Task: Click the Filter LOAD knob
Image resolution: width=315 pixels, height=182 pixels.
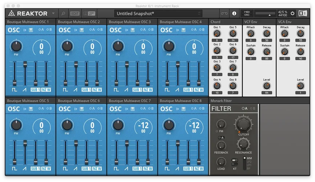Action: [221, 162]
